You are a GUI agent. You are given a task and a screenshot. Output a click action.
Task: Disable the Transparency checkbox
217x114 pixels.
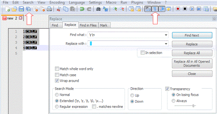click(x=167, y=89)
